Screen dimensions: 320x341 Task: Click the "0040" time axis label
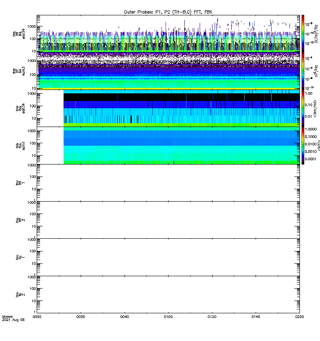124,317
